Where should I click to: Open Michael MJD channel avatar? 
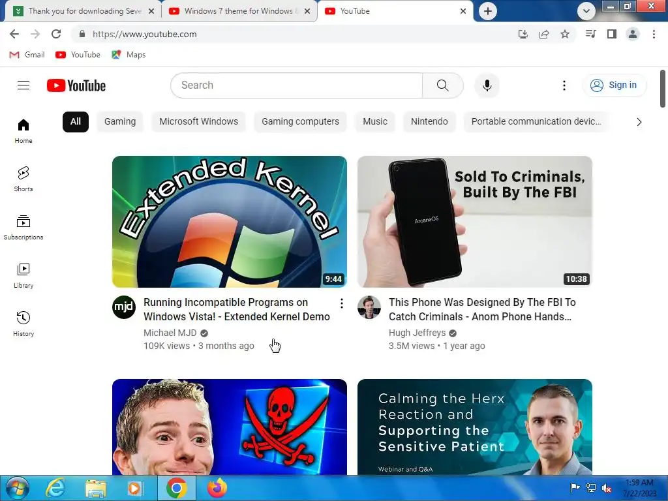point(124,307)
